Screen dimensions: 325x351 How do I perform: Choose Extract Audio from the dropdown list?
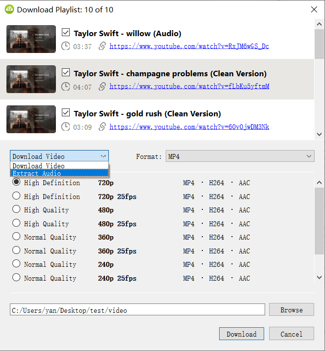coord(59,173)
